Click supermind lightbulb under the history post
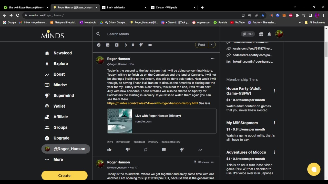Image resolution: width=328 pixels, height=184 pixels. (182, 150)
